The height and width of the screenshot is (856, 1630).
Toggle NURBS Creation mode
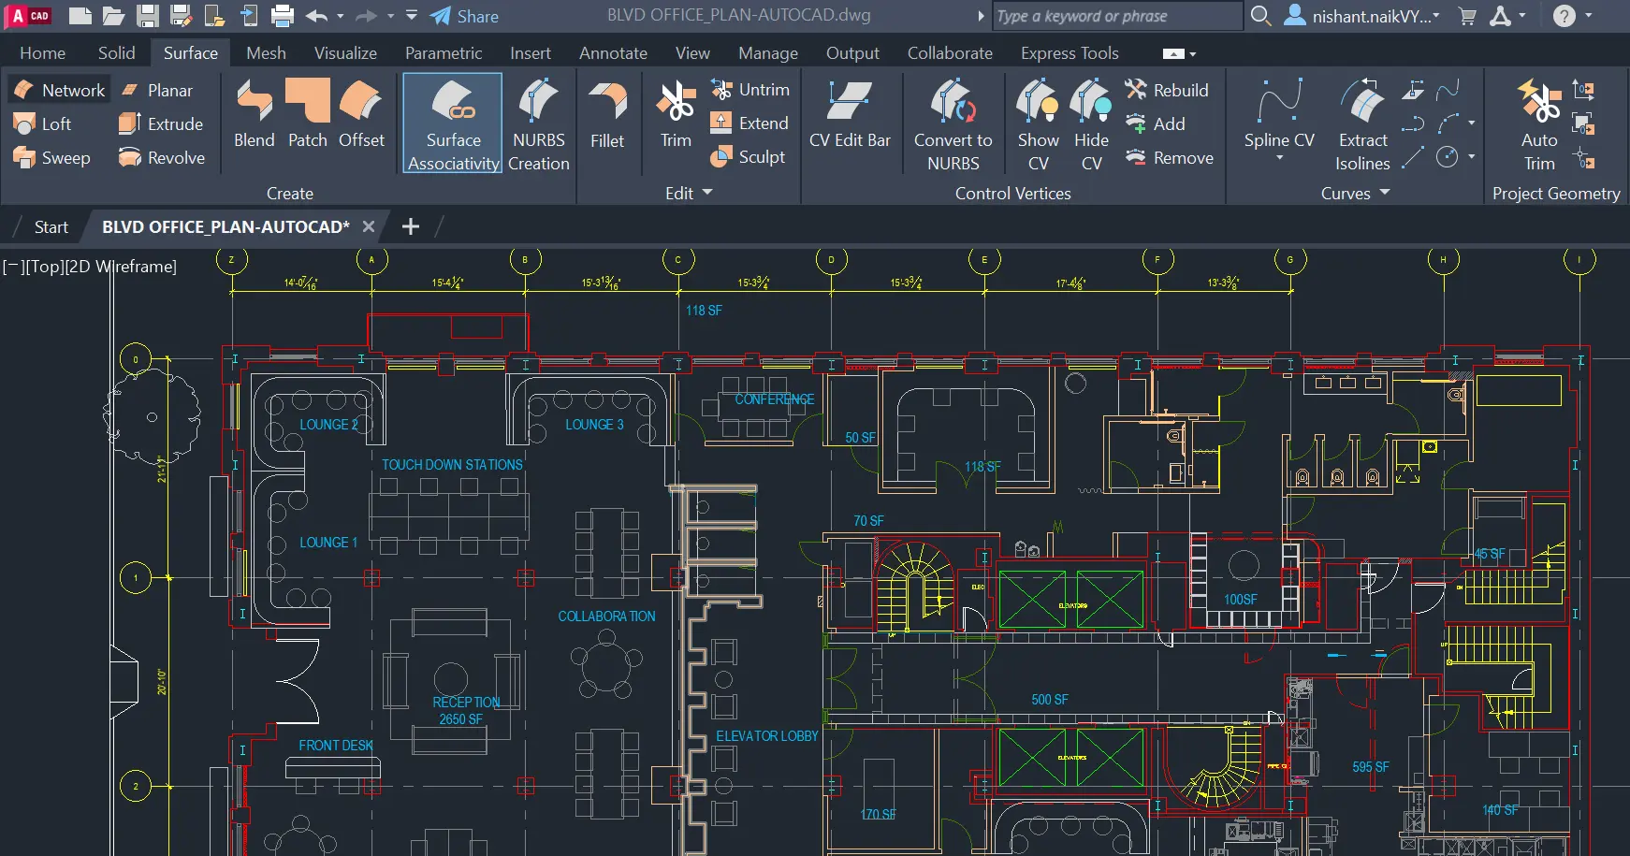coord(539,123)
